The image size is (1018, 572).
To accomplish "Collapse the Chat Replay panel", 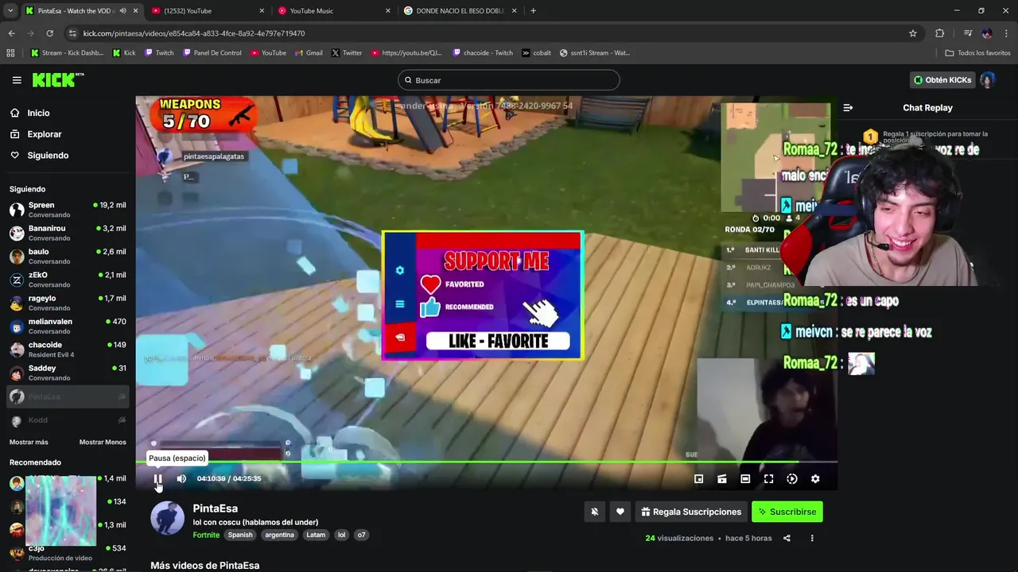I will pos(848,107).
